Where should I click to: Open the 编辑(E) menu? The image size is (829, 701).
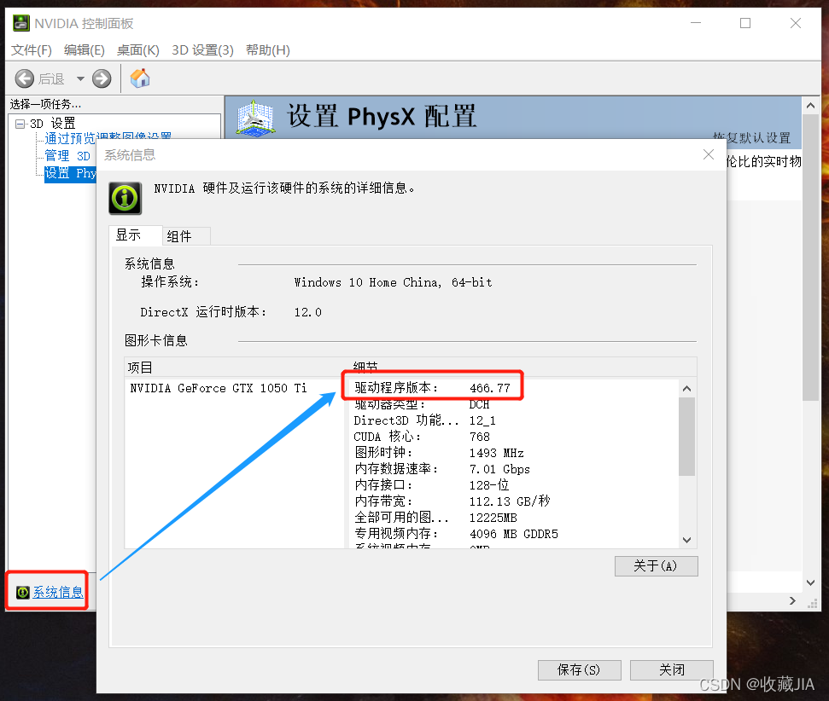[x=84, y=50]
